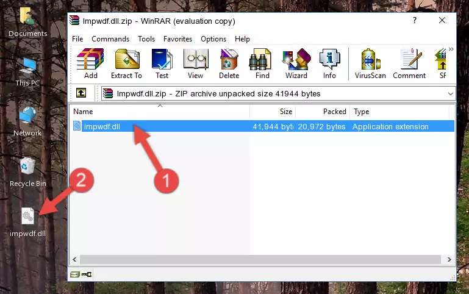Sort files by Size column header
The height and width of the screenshot is (294, 469).
(x=273, y=112)
